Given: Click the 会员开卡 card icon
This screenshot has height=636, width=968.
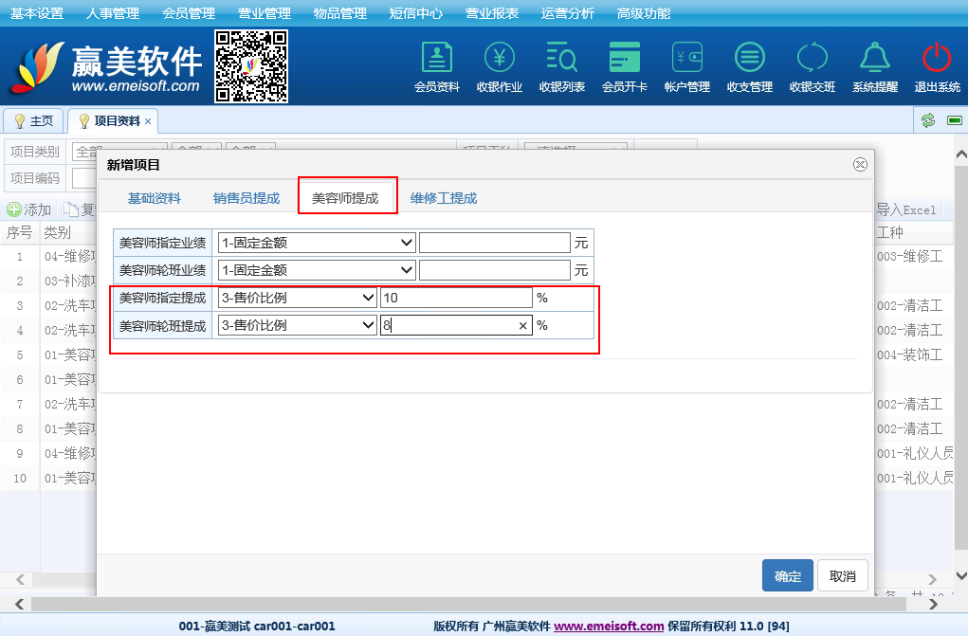Looking at the screenshot, I should (625, 59).
